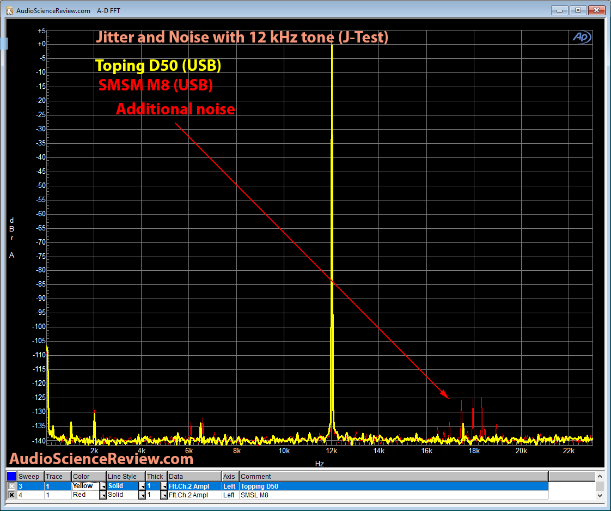Click the '2k' frequency axis tick
Image resolution: width=611 pixels, height=511 pixels.
(94, 451)
